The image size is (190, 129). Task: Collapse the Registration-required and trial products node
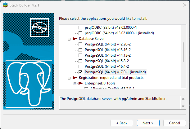[69, 78]
